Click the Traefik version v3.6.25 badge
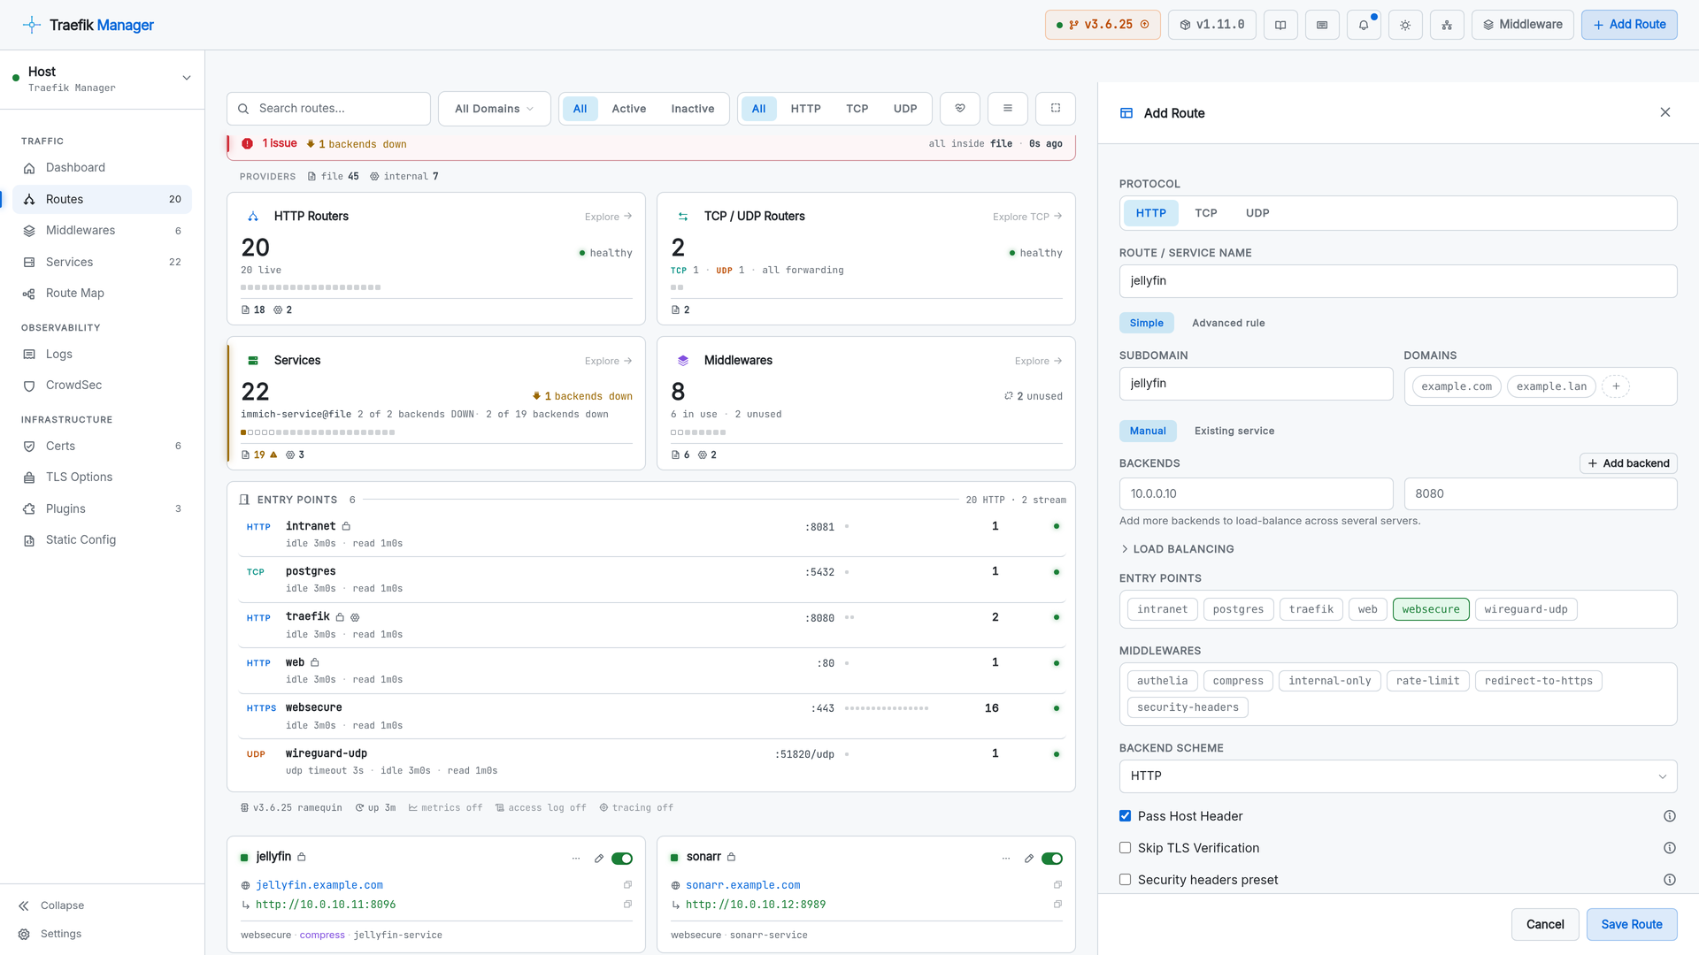1699x955 pixels. (1103, 25)
